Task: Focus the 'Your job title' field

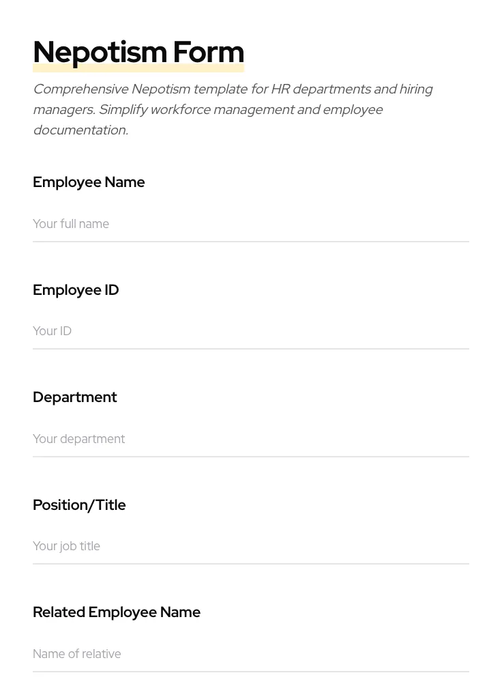Action: pos(250,546)
